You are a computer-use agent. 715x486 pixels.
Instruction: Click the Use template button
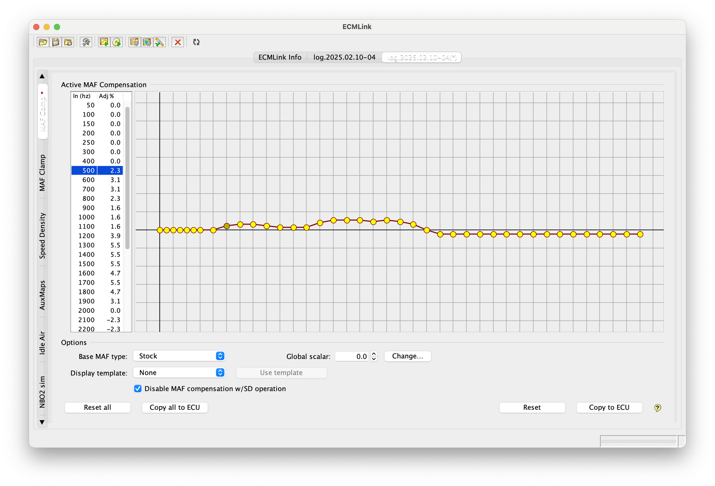pos(281,373)
